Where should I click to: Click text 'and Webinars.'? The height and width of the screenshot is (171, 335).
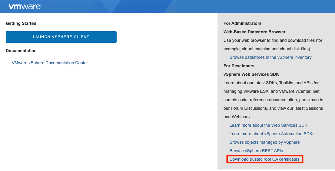point(237,117)
